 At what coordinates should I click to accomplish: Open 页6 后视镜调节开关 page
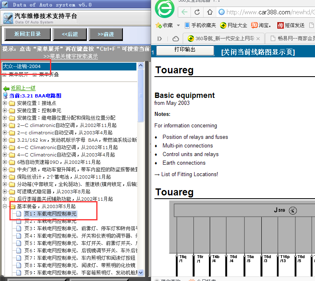[81, 250]
